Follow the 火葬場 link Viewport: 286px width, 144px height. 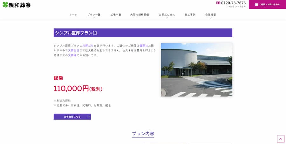tap(72, 55)
